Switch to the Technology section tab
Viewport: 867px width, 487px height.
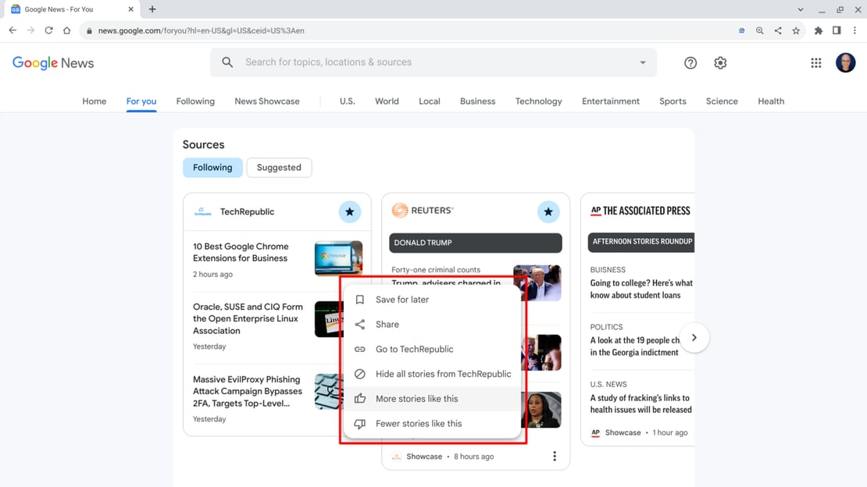(538, 101)
